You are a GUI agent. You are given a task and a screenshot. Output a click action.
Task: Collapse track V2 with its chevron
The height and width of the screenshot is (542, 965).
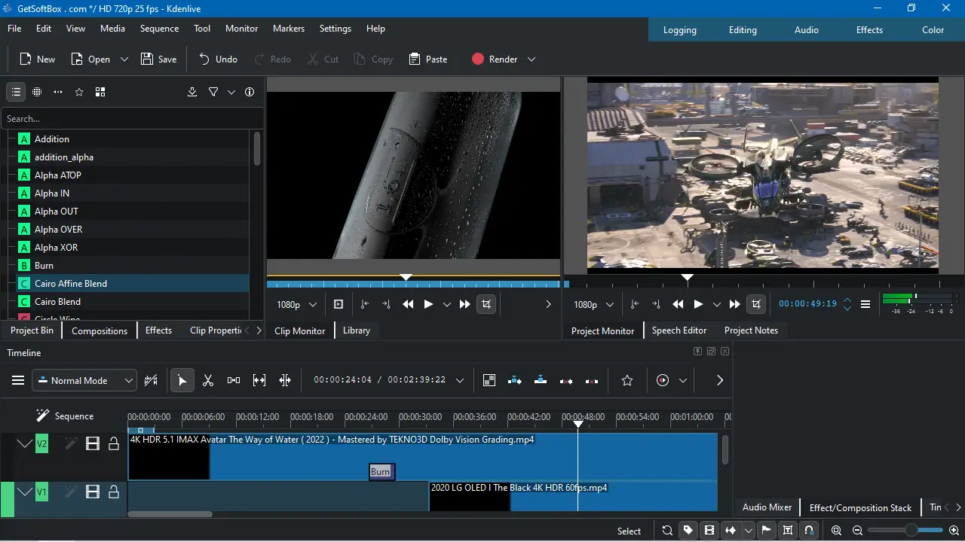[x=25, y=444]
